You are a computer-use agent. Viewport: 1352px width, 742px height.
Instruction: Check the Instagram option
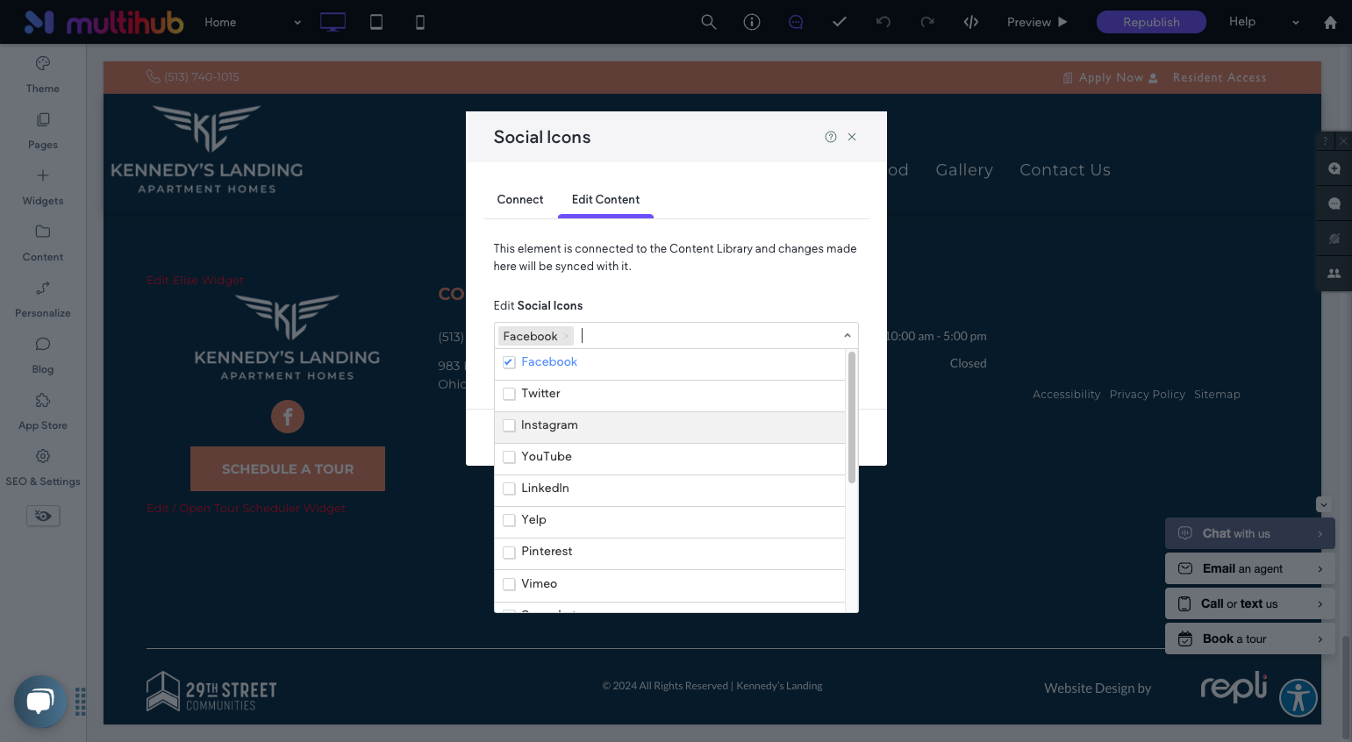[509, 425]
